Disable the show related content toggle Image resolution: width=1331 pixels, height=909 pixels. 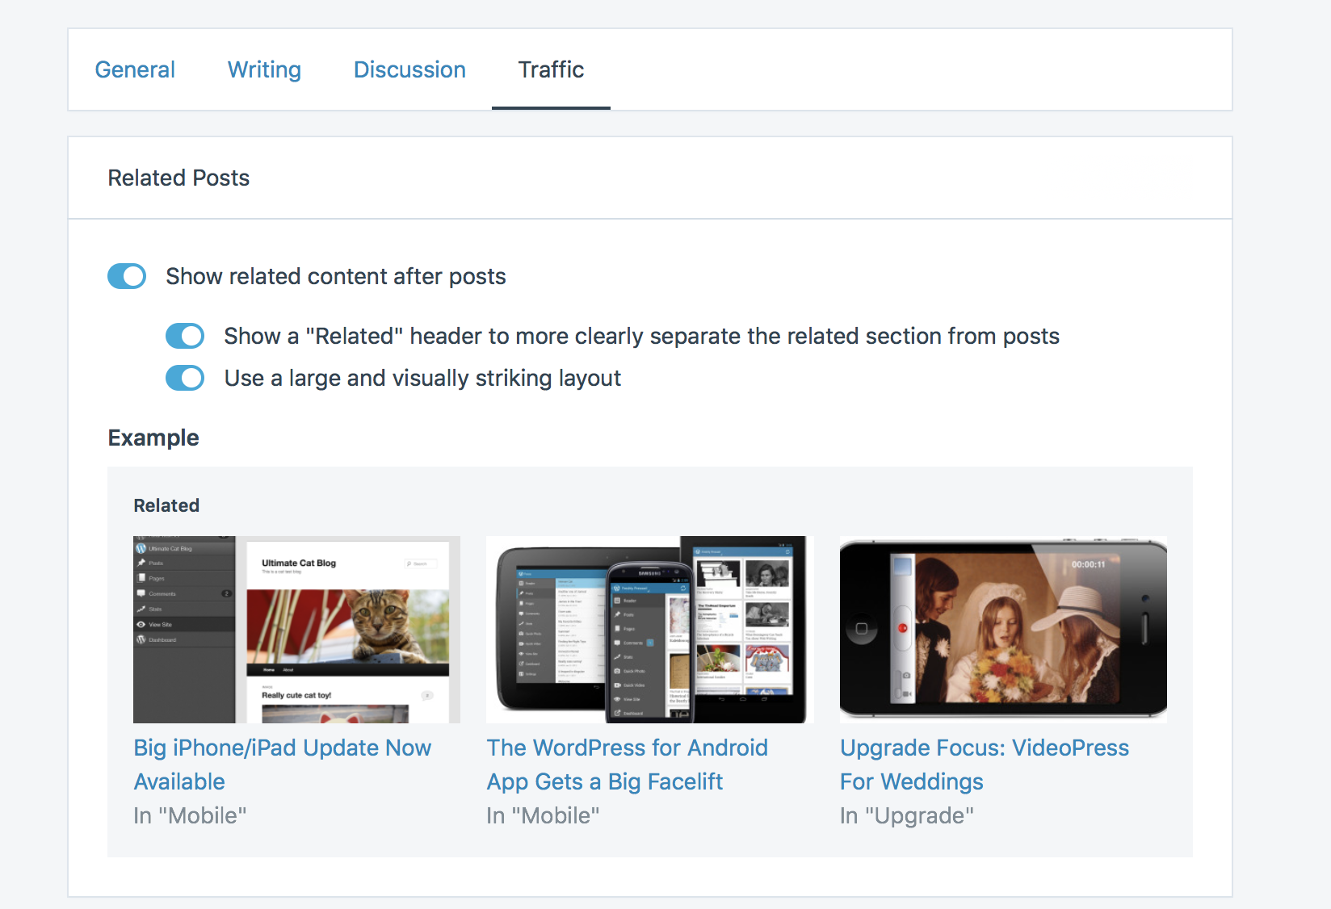tap(127, 276)
